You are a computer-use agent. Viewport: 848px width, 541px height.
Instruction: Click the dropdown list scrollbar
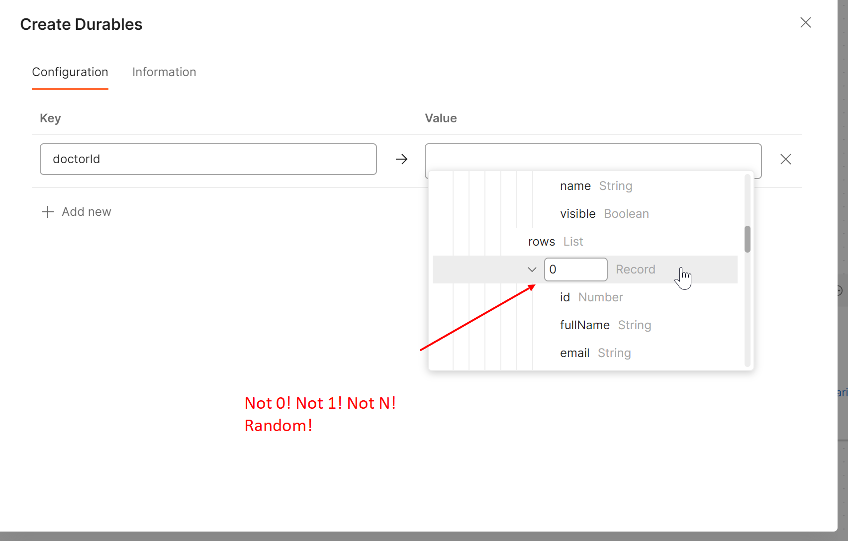click(x=747, y=239)
